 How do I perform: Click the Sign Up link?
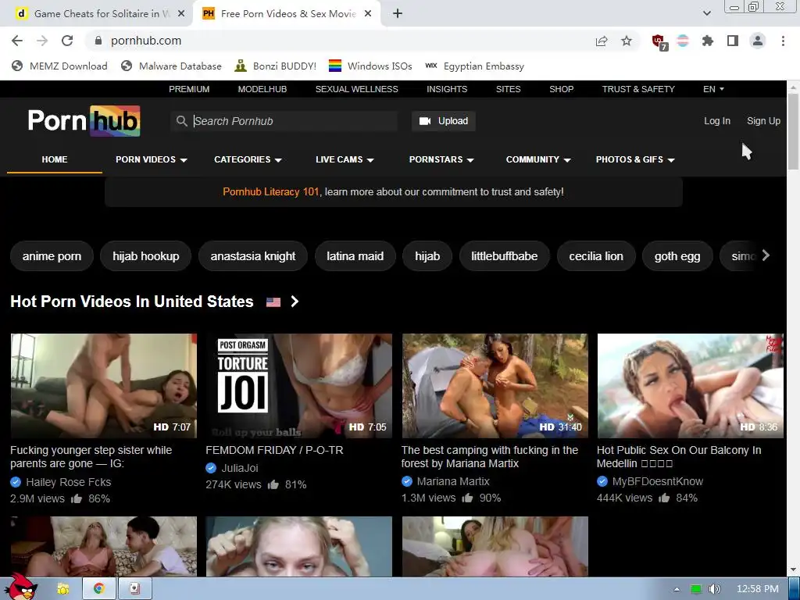coord(763,121)
